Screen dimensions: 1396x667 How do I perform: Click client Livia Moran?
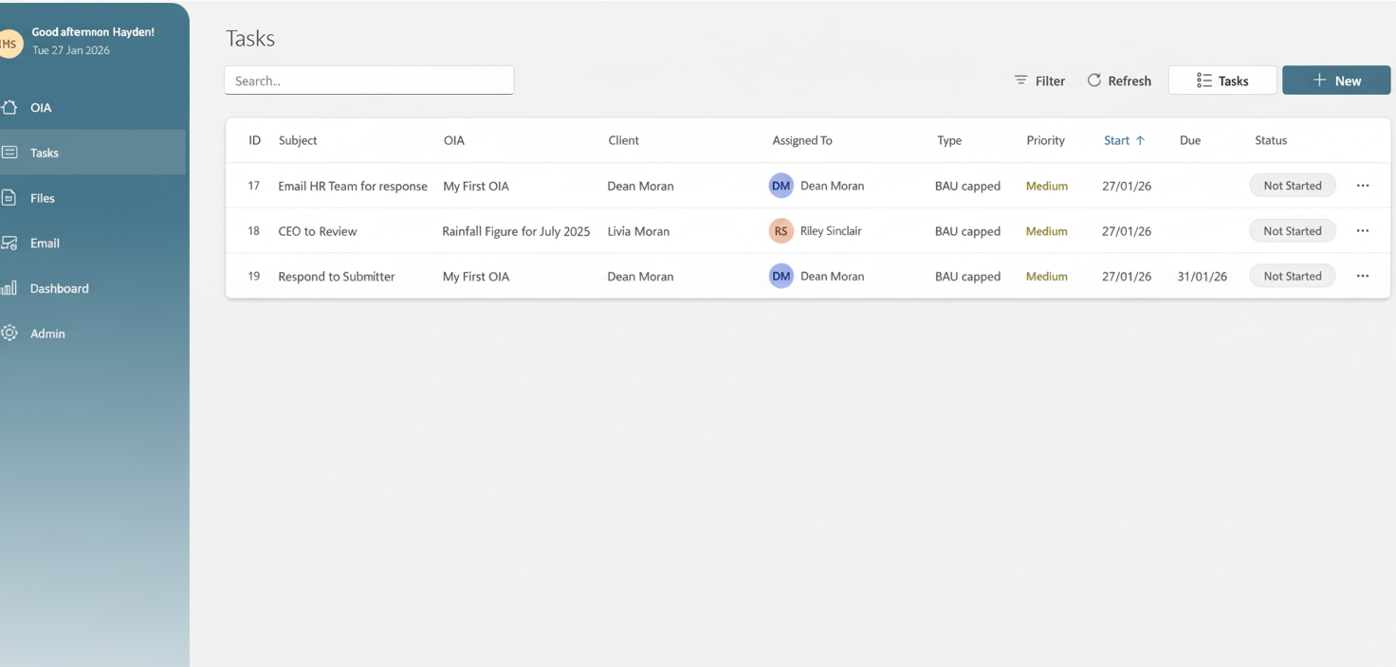coord(638,231)
